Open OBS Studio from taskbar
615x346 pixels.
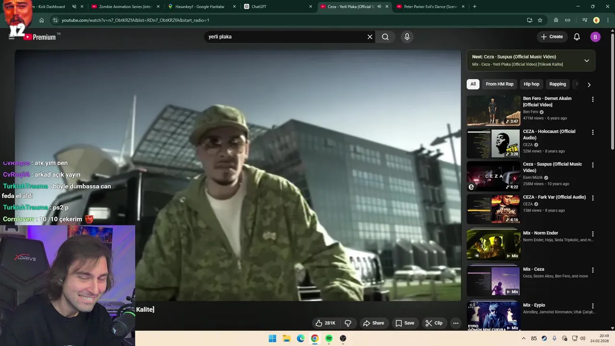pos(343,338)
